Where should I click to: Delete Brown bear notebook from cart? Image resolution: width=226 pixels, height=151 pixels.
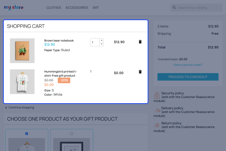tap(140, 42)
